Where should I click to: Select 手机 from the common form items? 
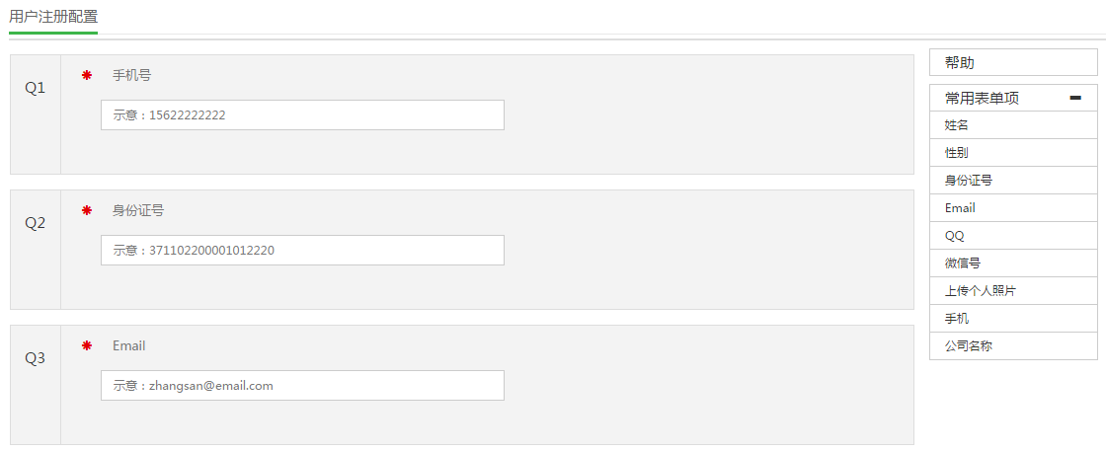pyautogui.click(x=1012, y=319)
